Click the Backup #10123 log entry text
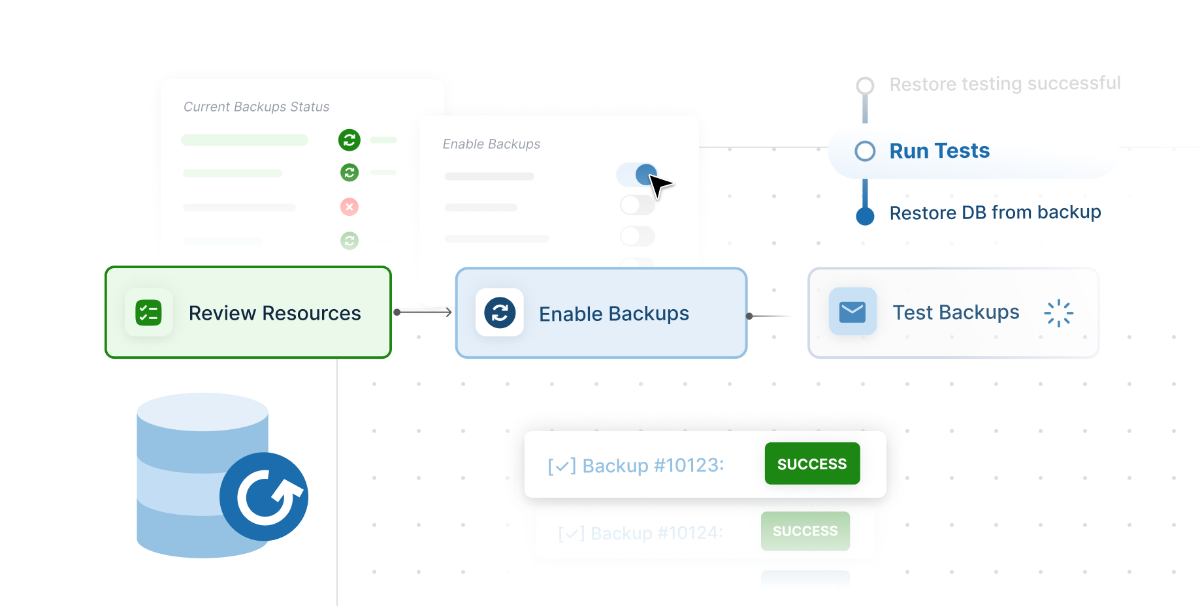1202x606 pixels. click(x=636, y=466)
